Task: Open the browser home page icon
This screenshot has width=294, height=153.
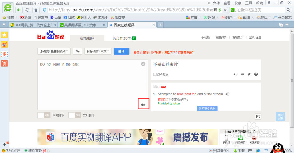Action: click(36, 10)
